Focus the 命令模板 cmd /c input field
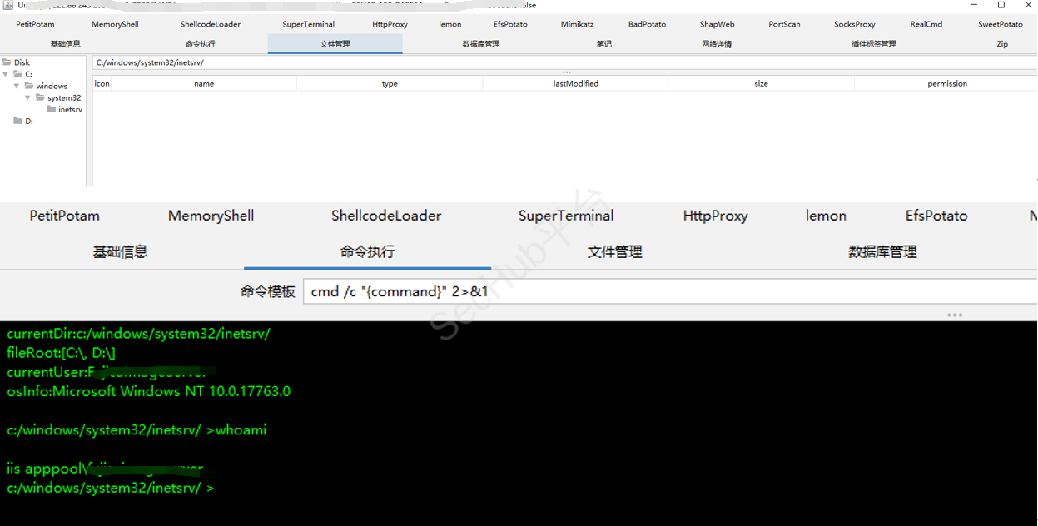The height and width of the screenshot is (526, 1038). pyautogui.click(x=666, y=291)
